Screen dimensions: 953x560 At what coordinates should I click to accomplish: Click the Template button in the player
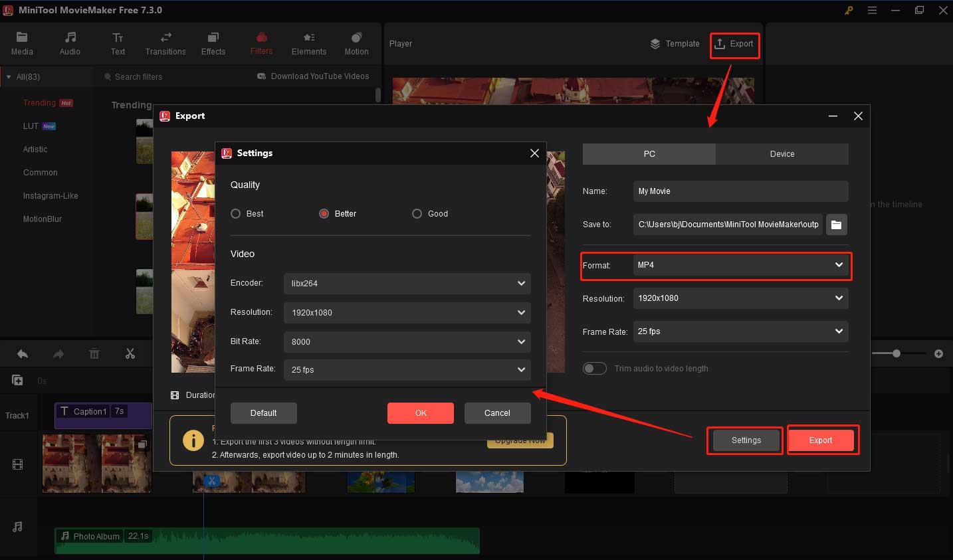[x=675, y=44]
